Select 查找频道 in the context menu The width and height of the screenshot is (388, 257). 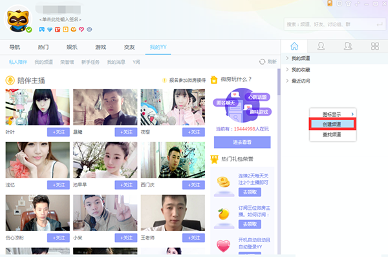coord(332,134)
